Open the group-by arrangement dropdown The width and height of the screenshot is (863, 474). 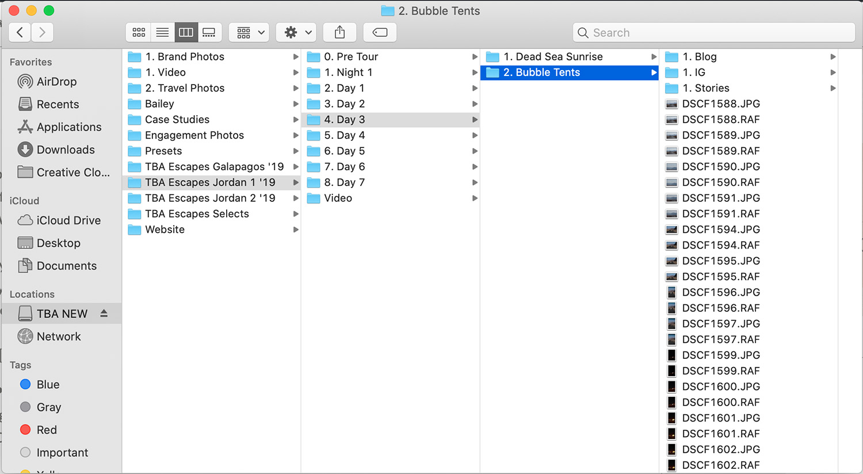click(249, 33)
